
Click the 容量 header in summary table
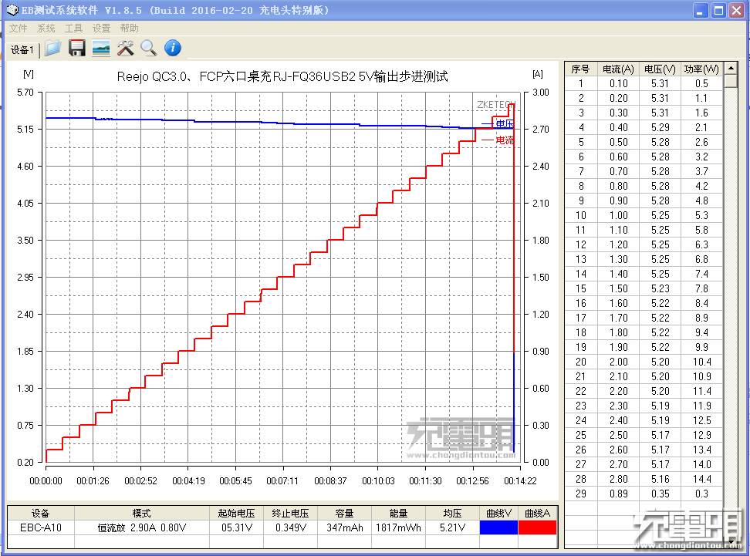coord(344,514)
